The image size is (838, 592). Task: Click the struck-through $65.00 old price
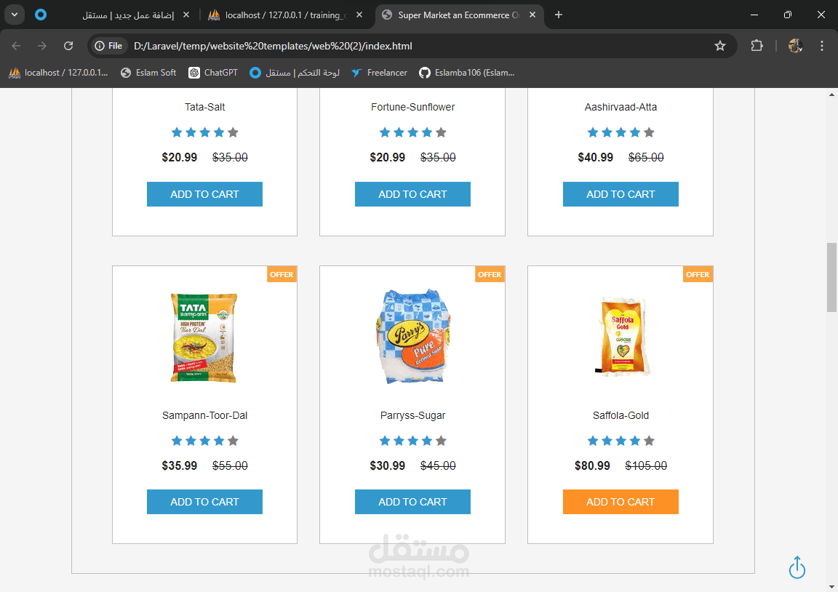point(646,157)
